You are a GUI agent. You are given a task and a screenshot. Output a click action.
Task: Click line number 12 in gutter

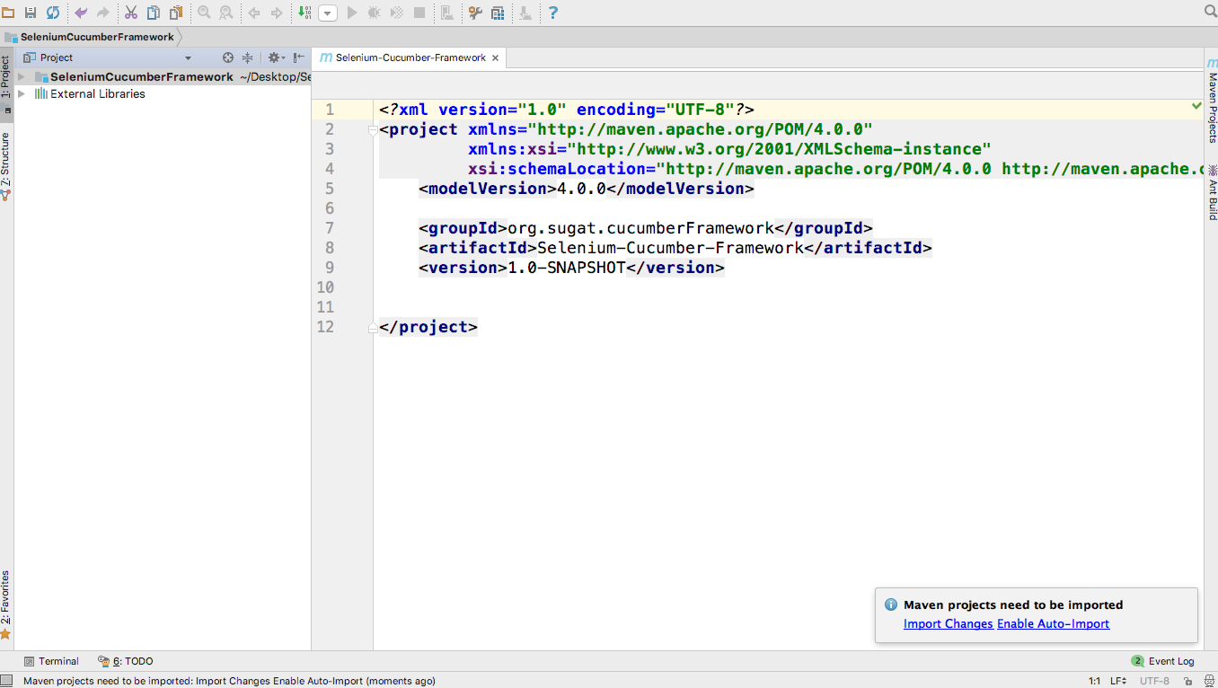click(325, 327)
